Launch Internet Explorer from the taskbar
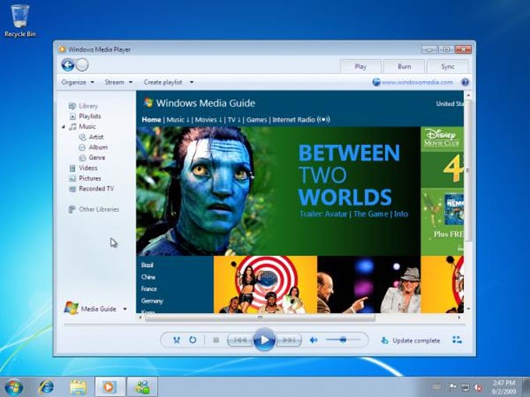The width and height of the screenshot is (530, 397). (x=46, y=387)
